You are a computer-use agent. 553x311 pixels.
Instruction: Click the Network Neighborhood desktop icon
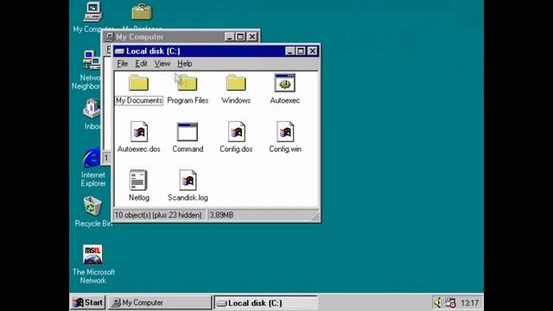(92, 60)
